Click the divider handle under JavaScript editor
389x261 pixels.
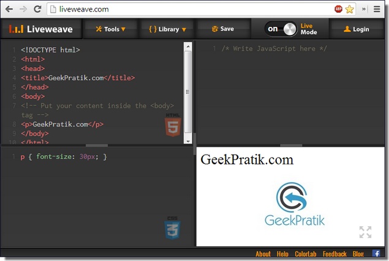pyautogui.click(x=291, y=145)
